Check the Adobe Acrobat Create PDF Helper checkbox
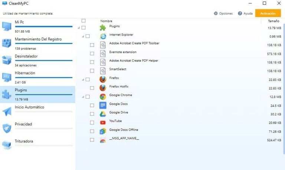Screen dimensions: 285x170 pos(92,62)
